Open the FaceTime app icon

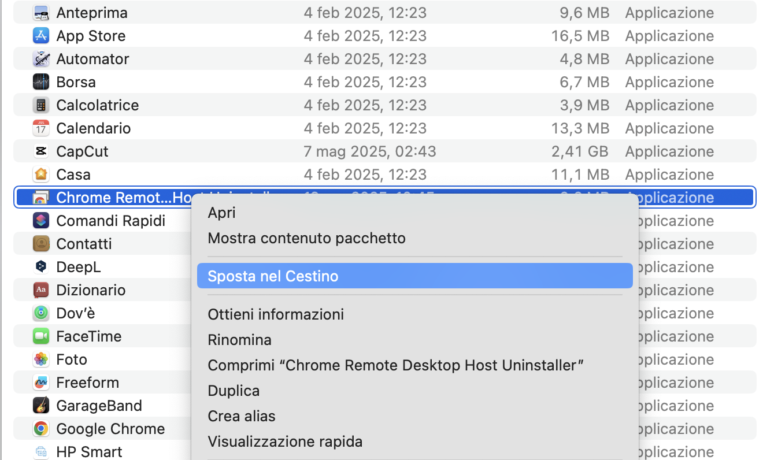pos(40,336)
